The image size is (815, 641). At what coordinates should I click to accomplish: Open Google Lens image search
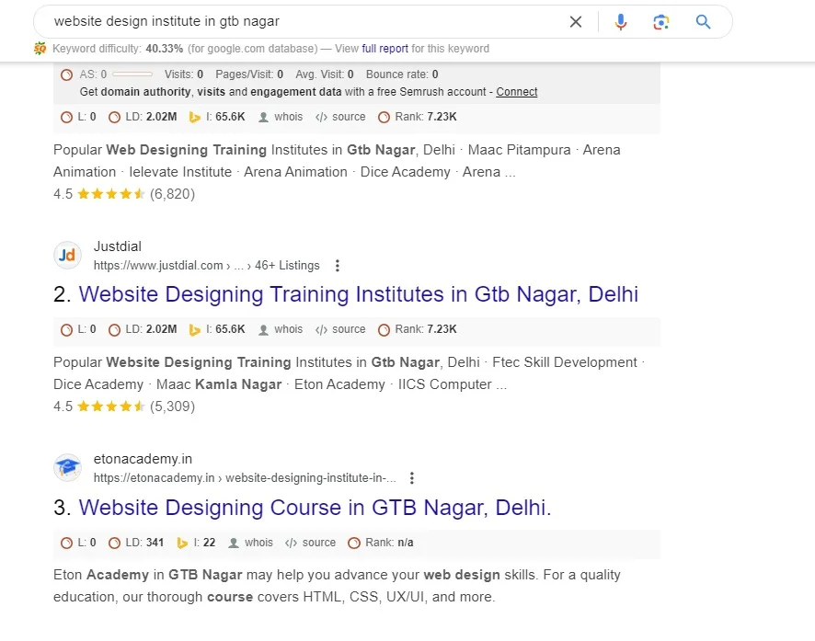click(x=661, y=22)
